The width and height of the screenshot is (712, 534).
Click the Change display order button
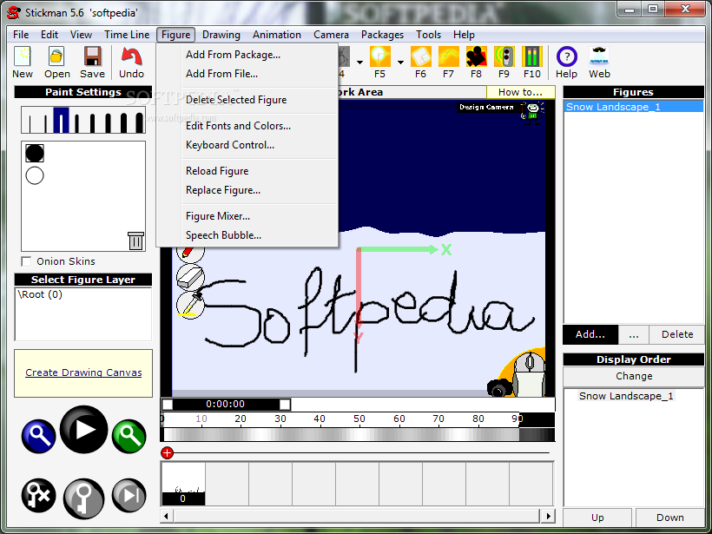point(634,376)
